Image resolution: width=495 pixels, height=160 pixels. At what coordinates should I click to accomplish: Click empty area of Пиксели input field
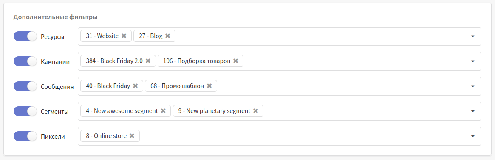pyautogui.click(x=303, y=136)
